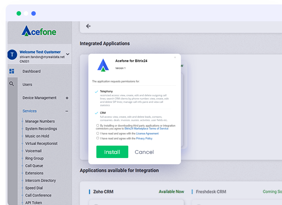
Task: Click the search magnifier icon in sidebar
Action: [x=12, y=84]
